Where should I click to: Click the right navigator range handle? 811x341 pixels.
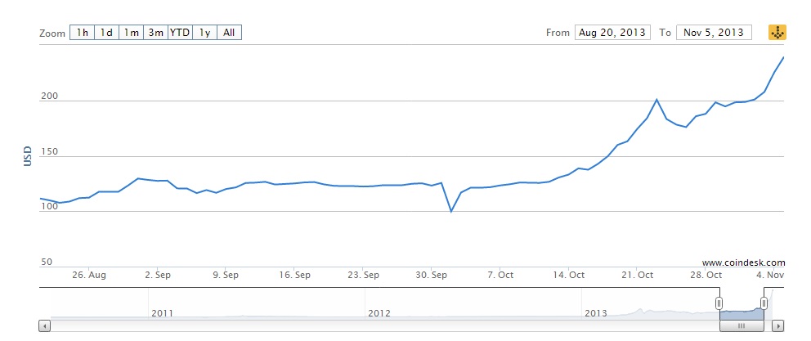tap(764, 303)
